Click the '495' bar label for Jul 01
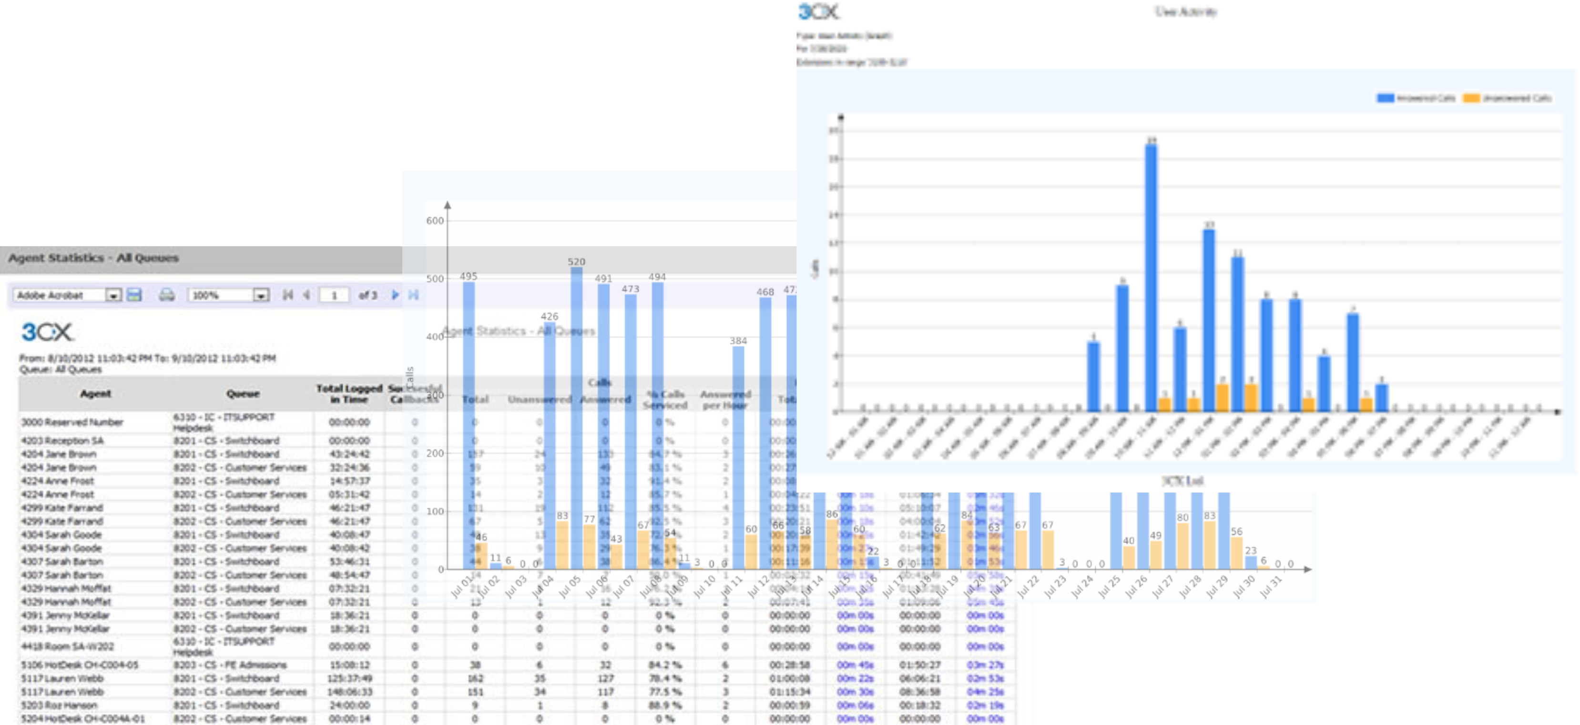The width and height of the screenshot is (1580, 725). point(468,276)
